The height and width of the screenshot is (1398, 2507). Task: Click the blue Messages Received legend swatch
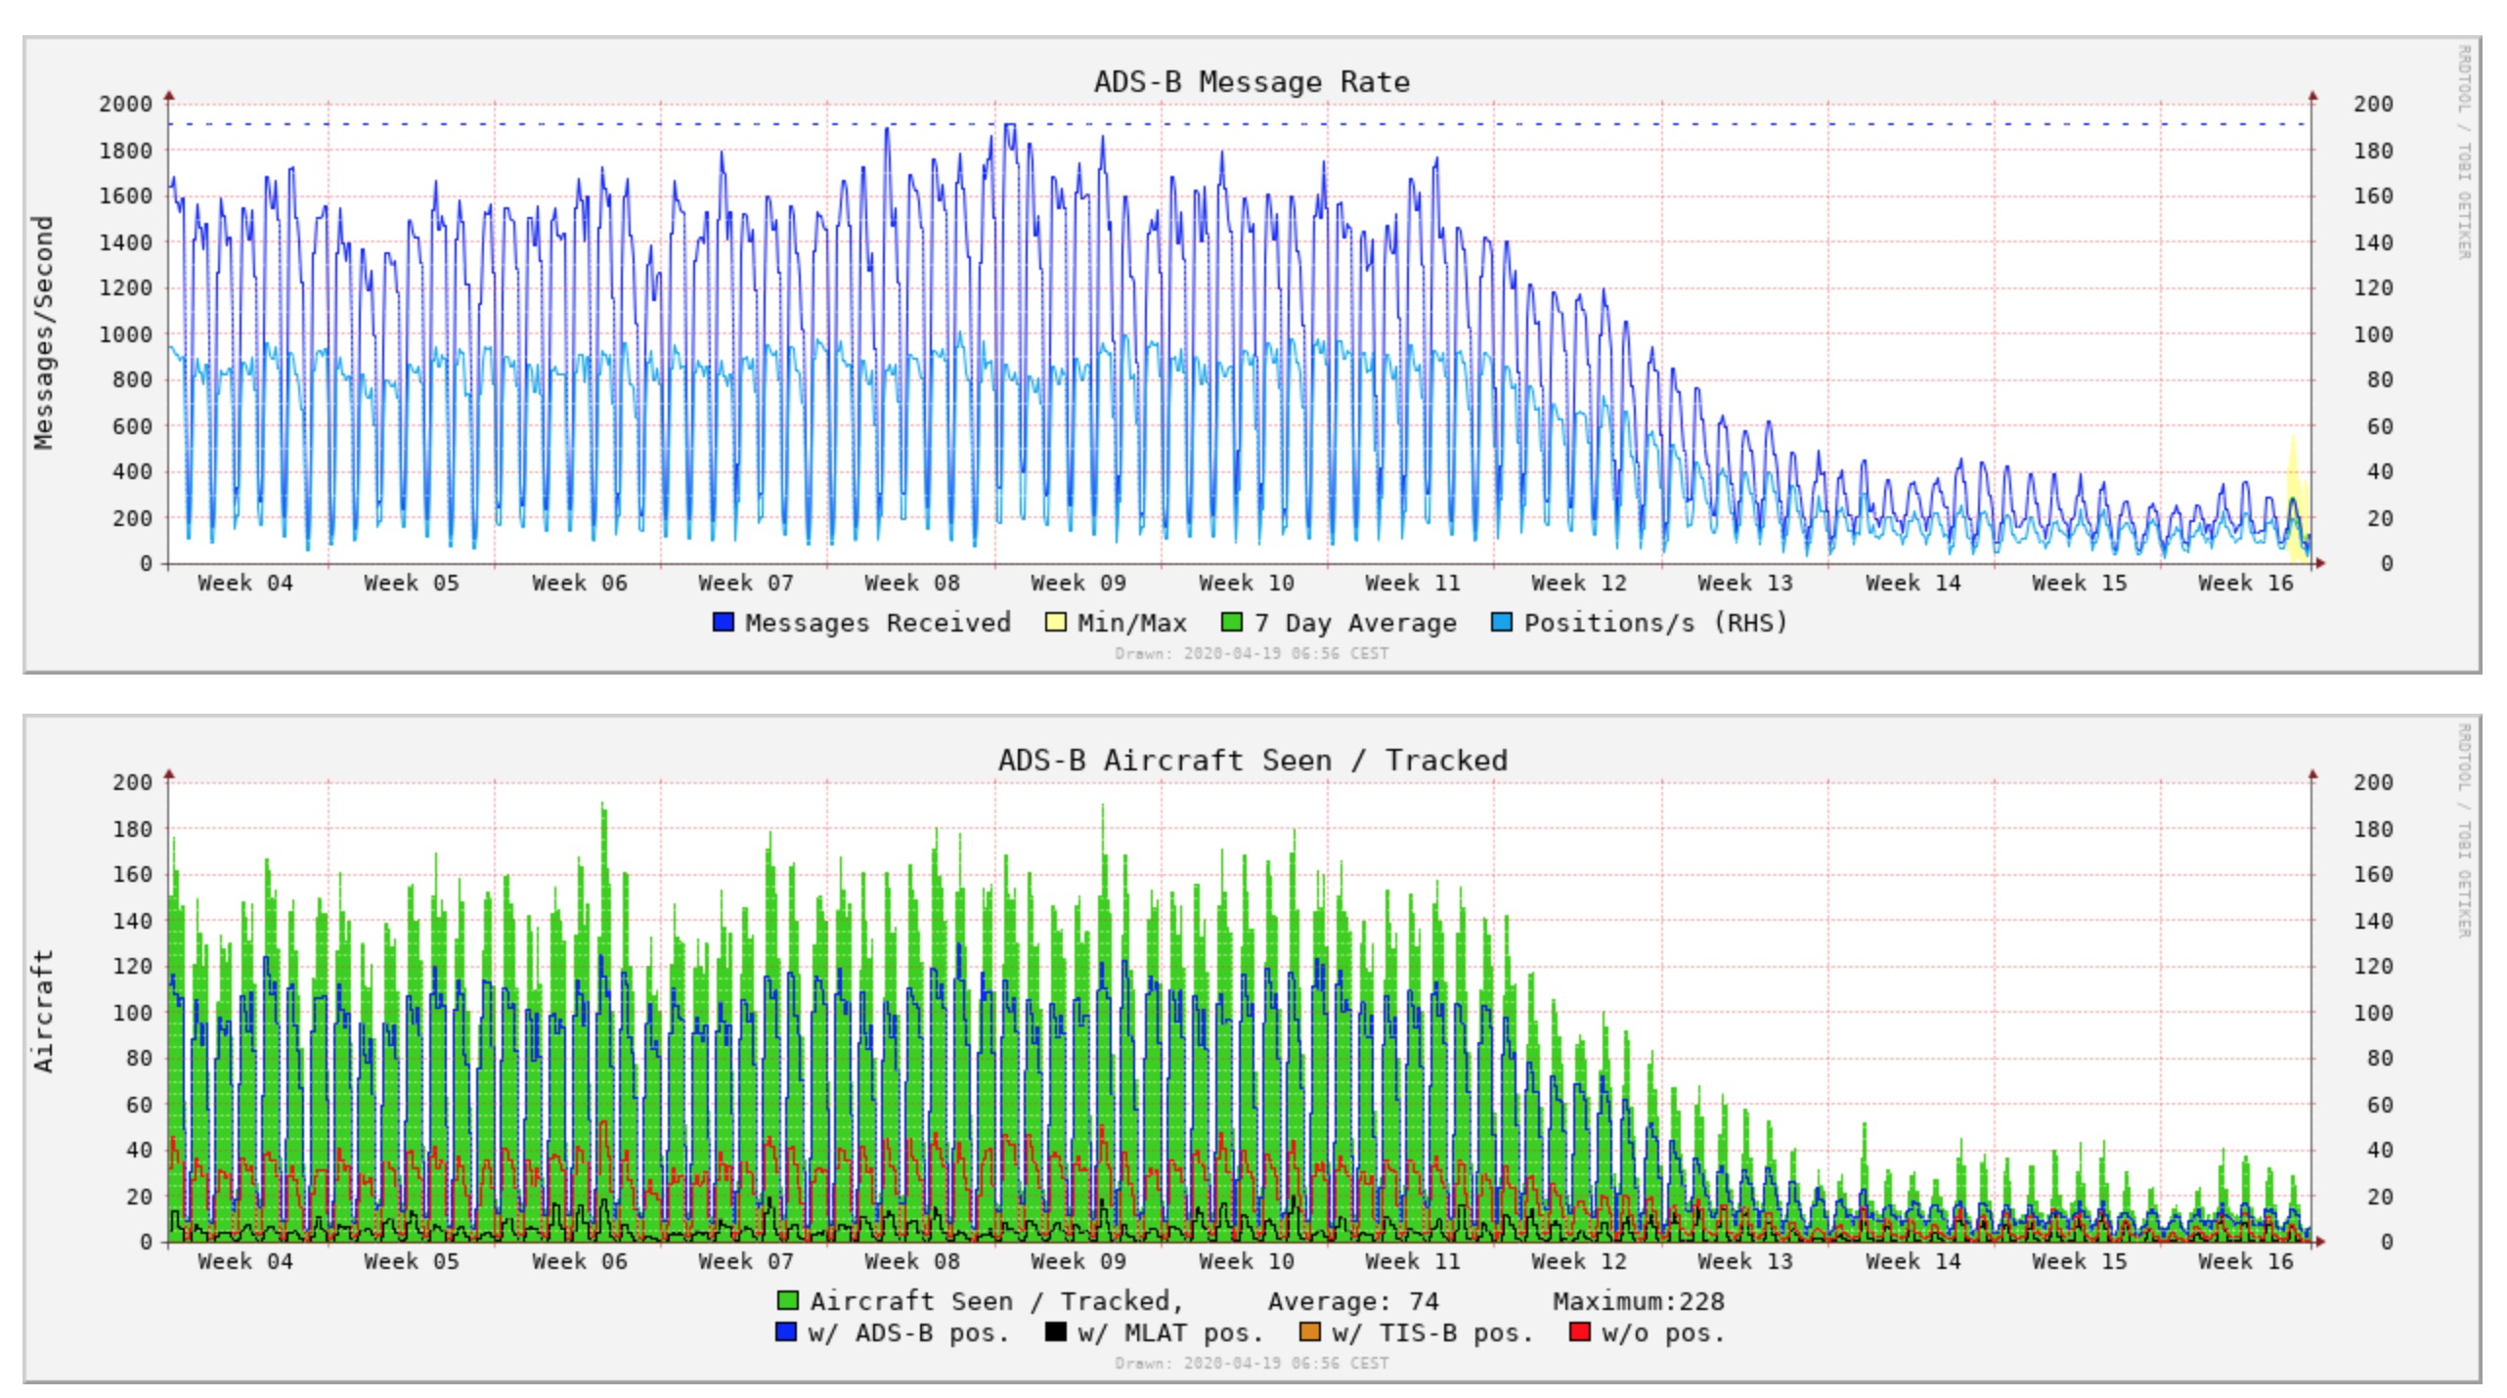723,622
